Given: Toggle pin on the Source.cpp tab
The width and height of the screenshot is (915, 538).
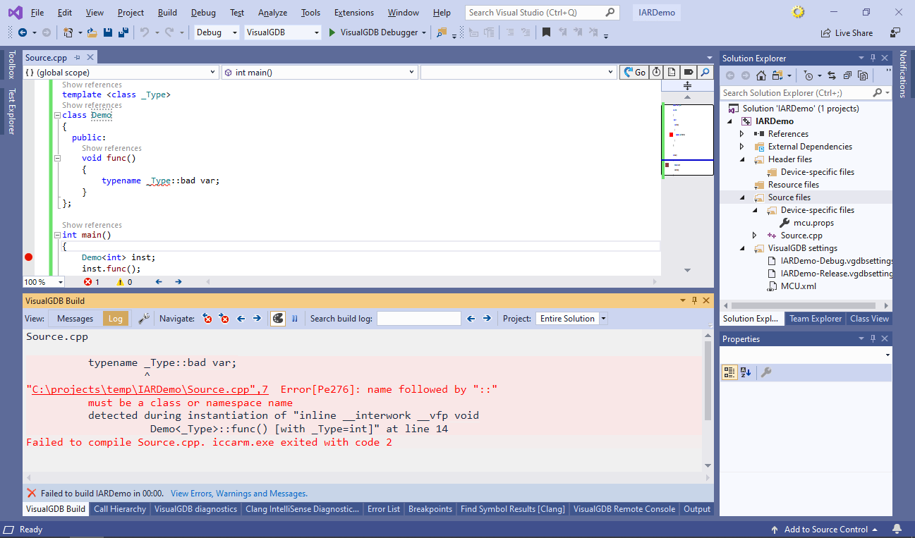Looking at the screenshot, I should point(76,58).
